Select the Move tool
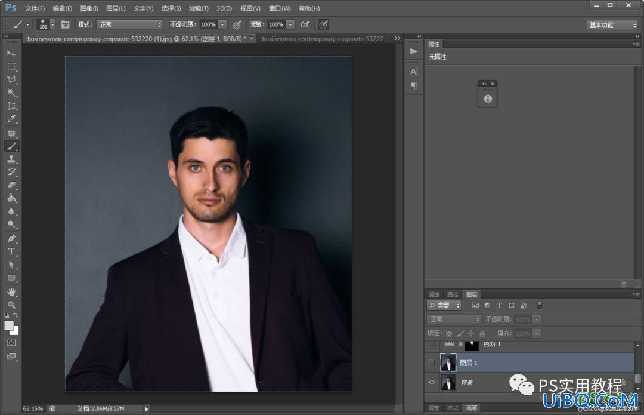The image size is (644, 415). [11, 53]
